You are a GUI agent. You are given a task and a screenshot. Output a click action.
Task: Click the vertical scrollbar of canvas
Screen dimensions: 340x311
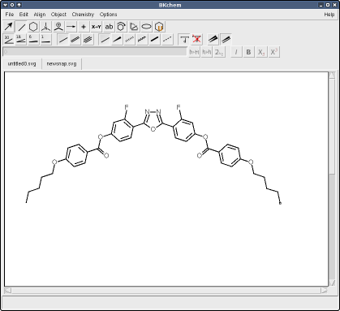[x=332, y=179]
